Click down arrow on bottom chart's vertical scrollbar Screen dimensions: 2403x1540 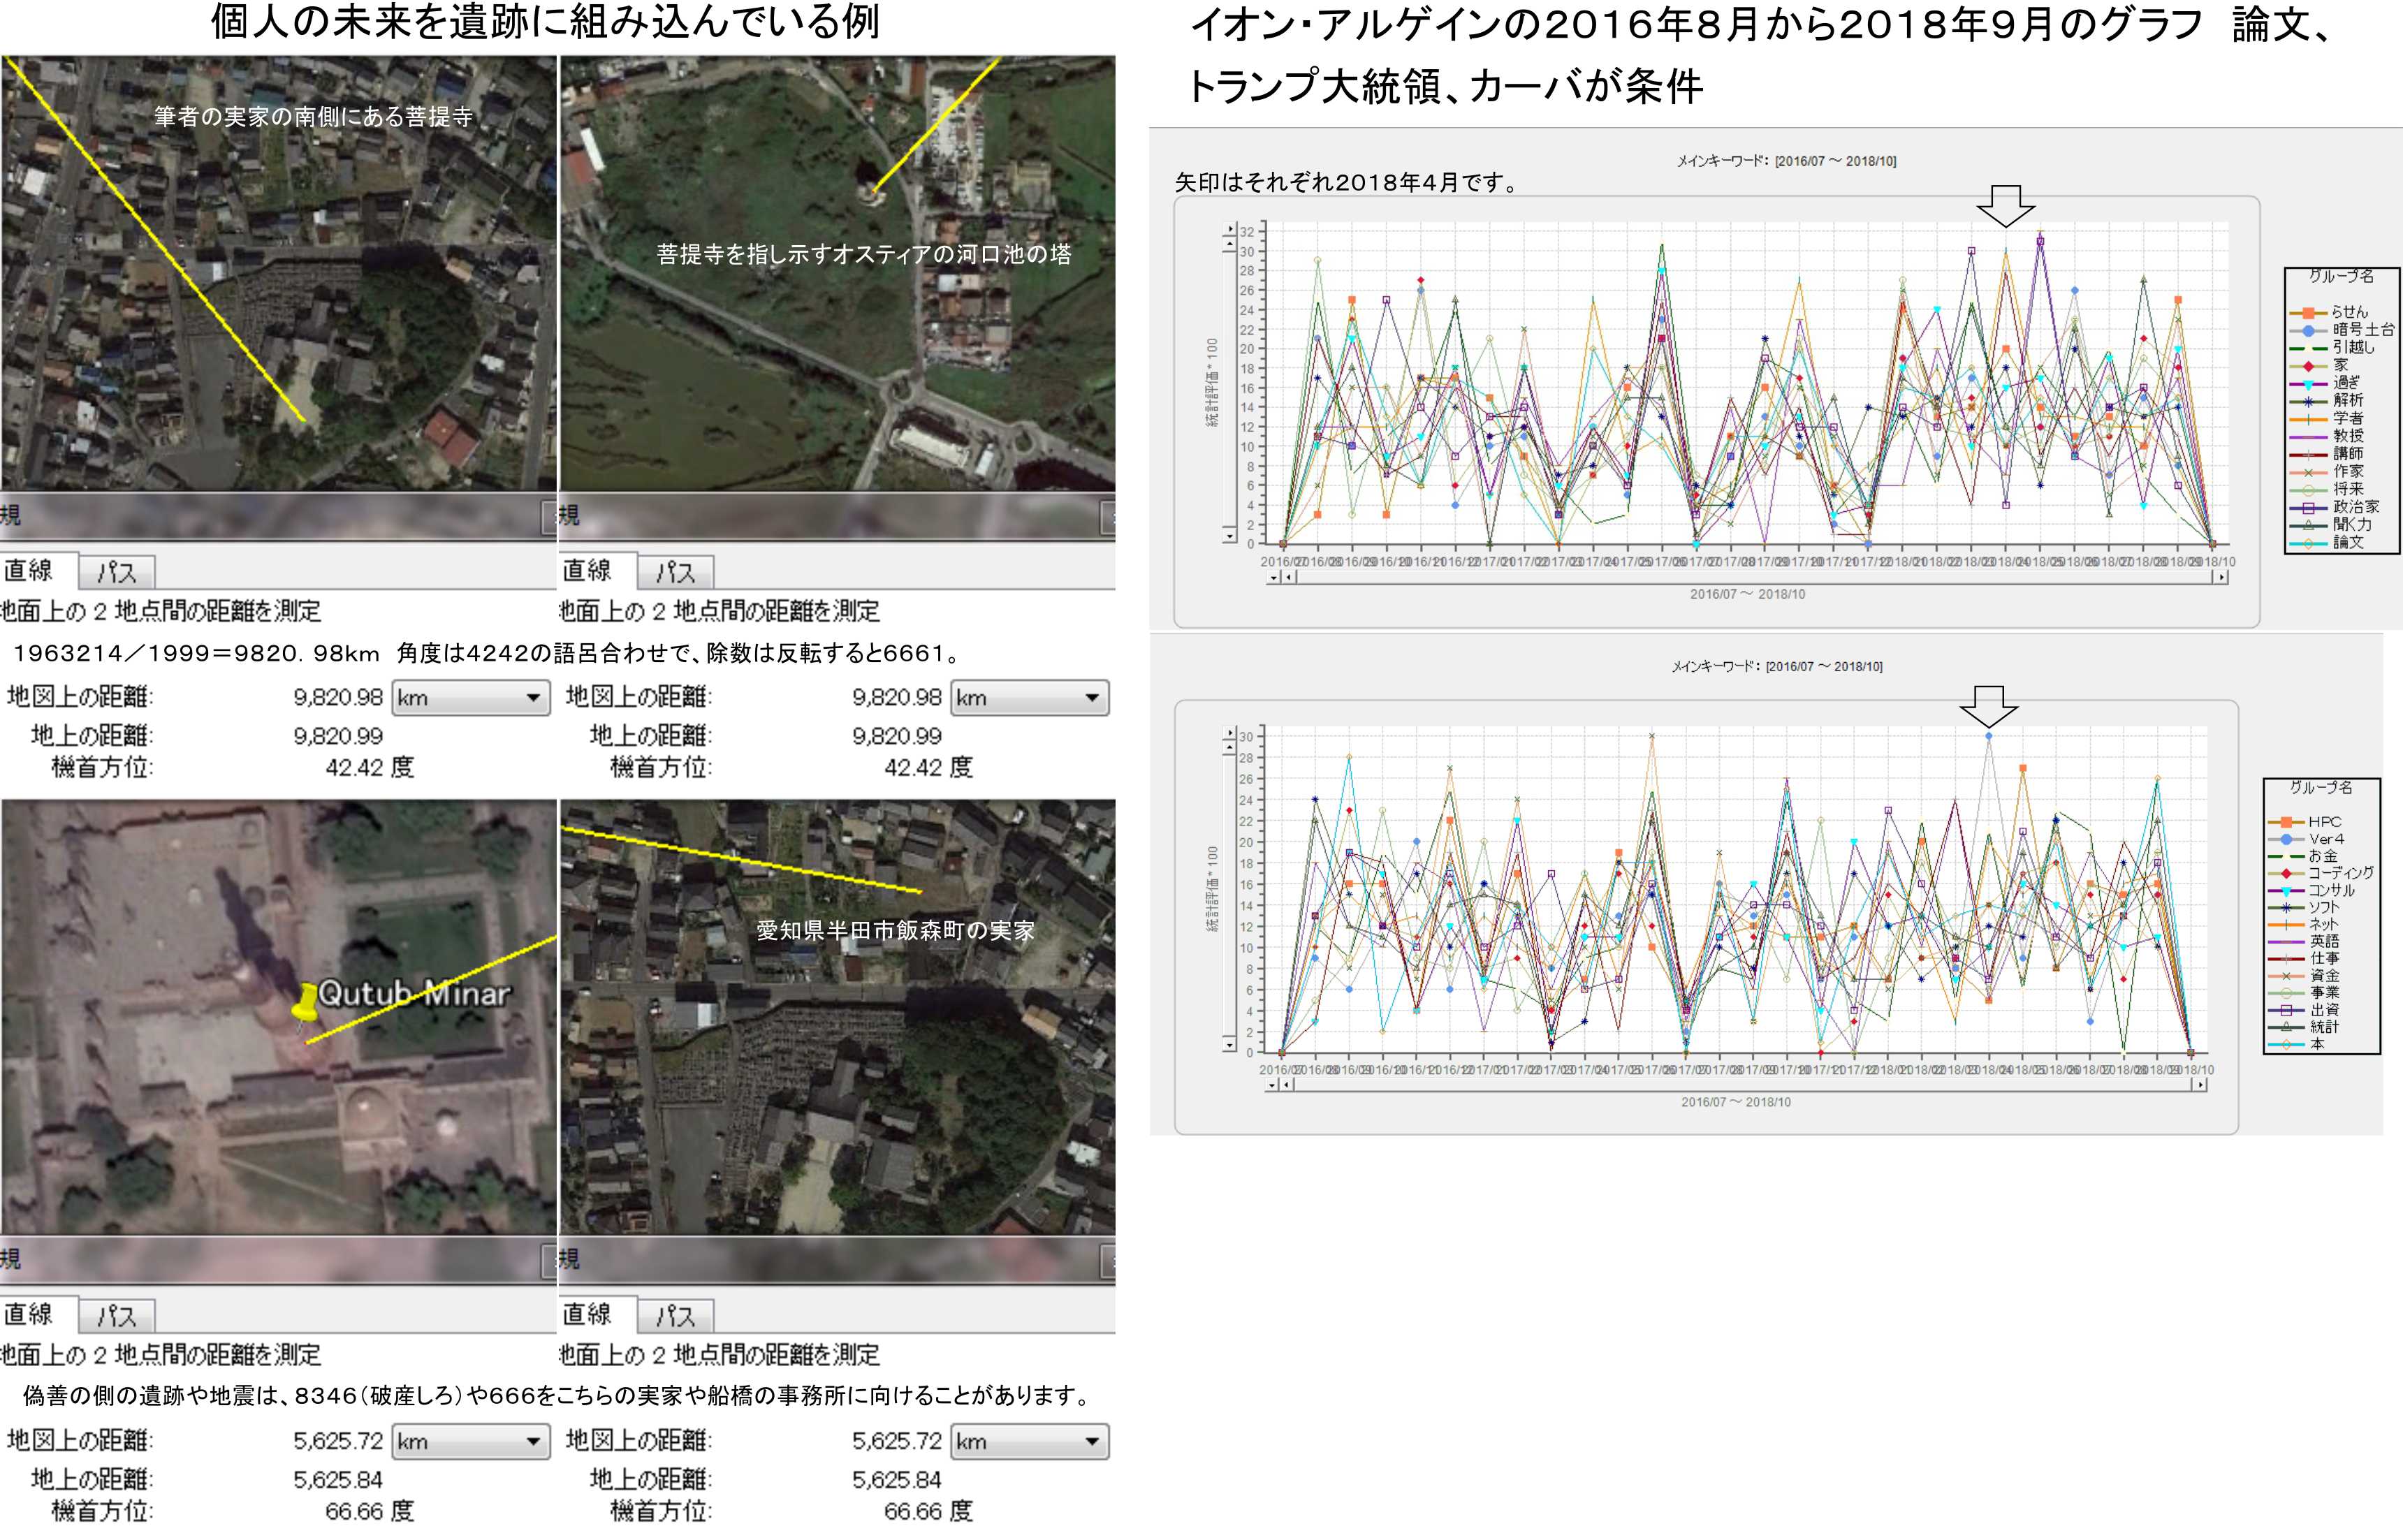pos(1230,1045)
